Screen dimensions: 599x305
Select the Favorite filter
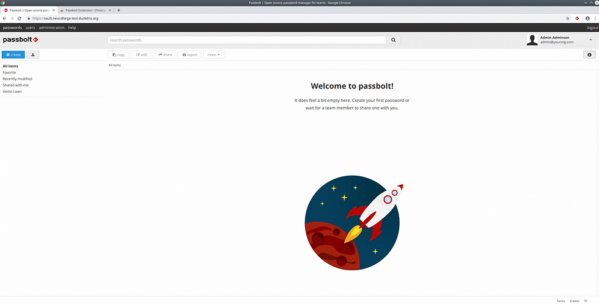(9, 73)
